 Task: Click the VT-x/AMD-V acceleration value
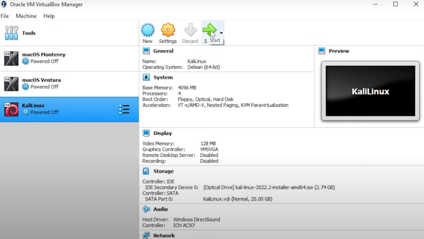click(x=233, y=105)
